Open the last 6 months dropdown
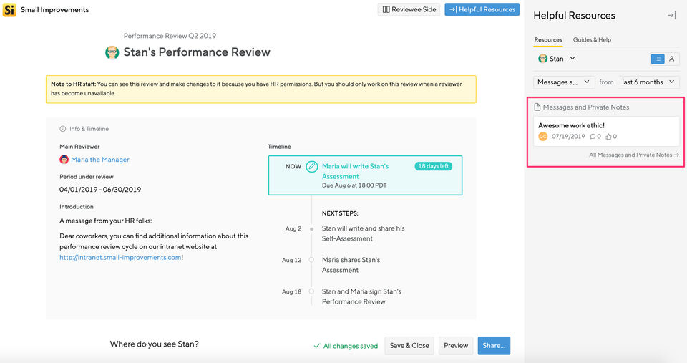 [x=648, y=82]
